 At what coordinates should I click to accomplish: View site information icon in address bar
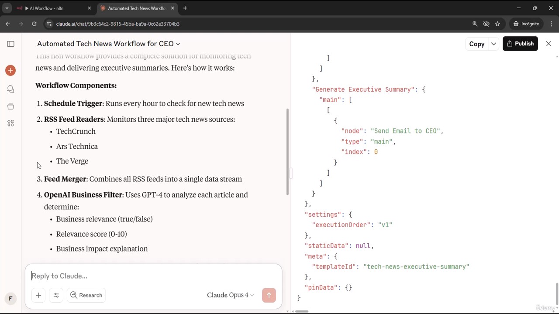point(49,24)
